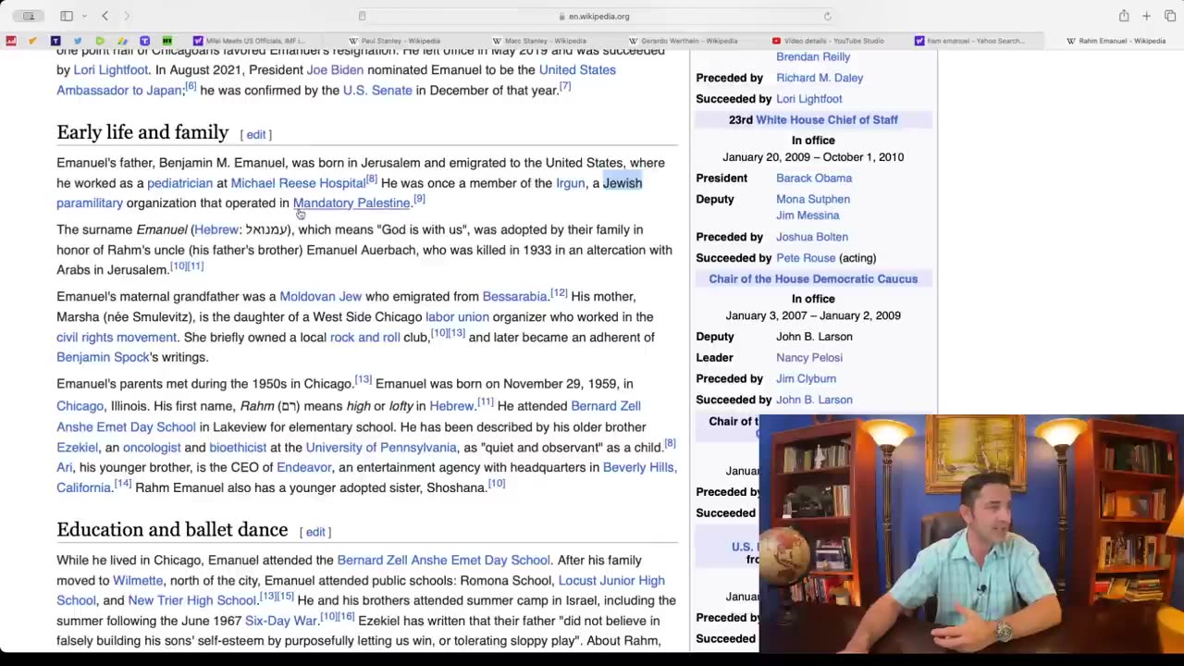
Task: Edit the Early life and family section
Action: click(x=255, y=135)
